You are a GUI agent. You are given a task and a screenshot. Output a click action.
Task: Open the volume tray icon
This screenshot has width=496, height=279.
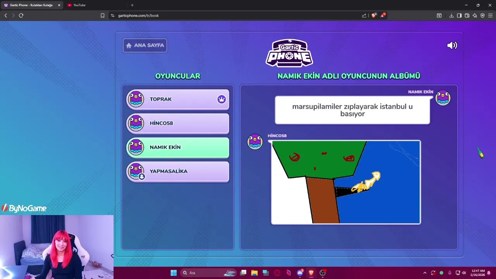tap(464, 273)
